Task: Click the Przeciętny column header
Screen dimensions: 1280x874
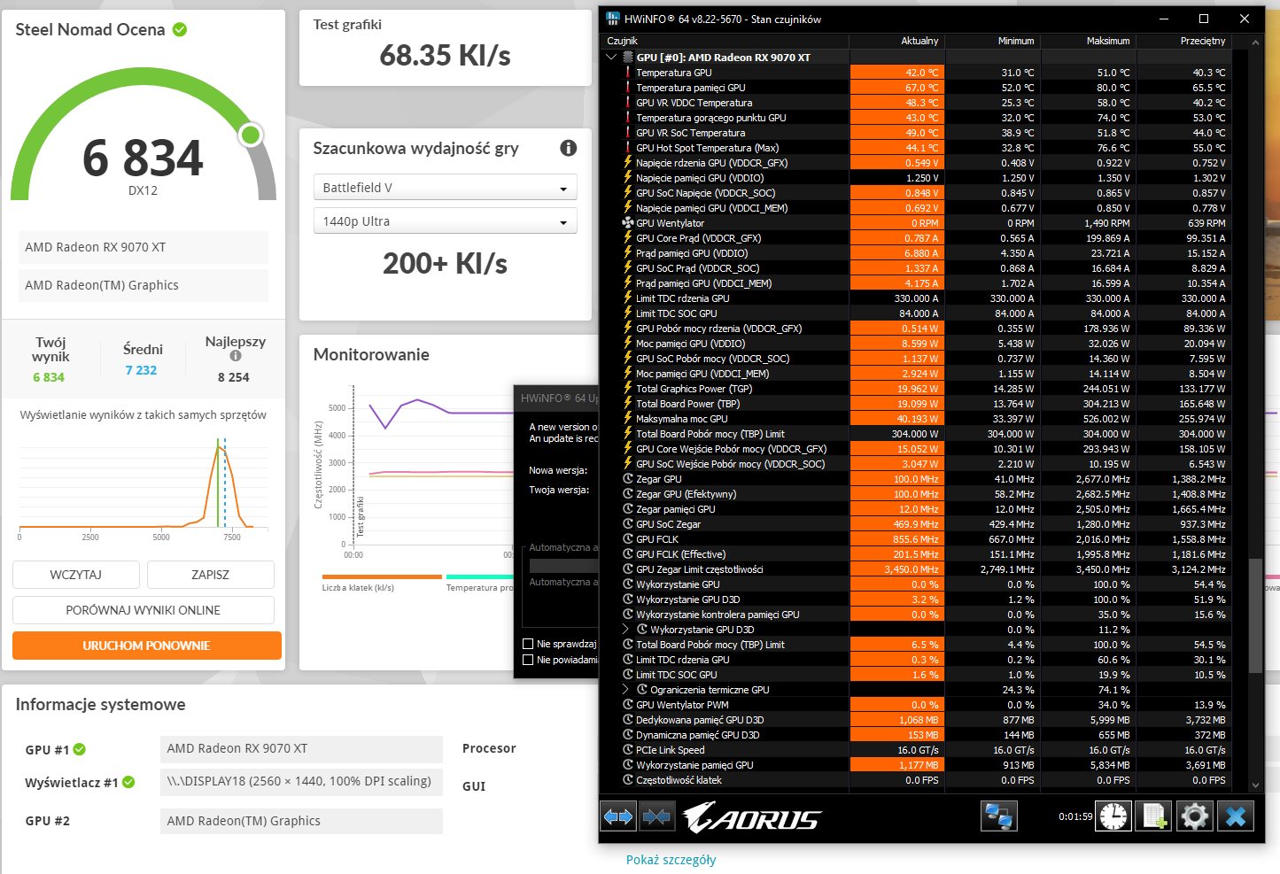Action: tap(1184, 41)
